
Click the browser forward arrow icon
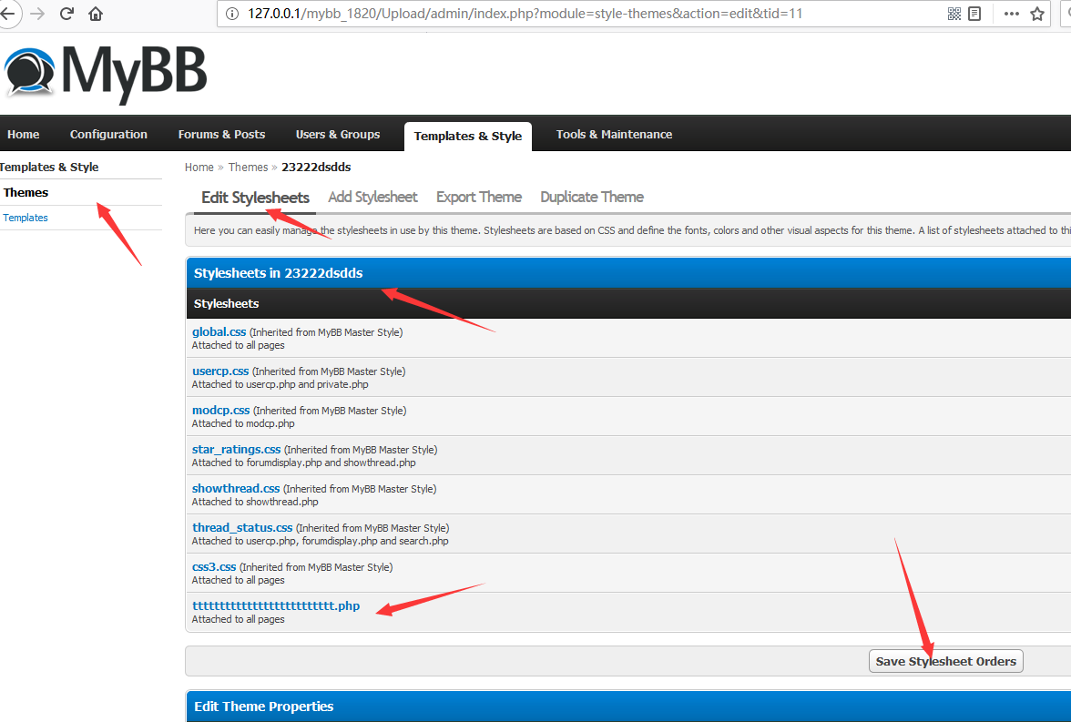tap(37, 14)
